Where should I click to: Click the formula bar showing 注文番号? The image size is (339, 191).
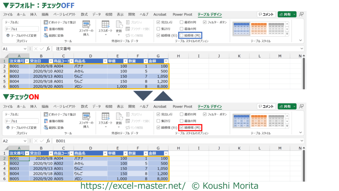pos(169,49)
